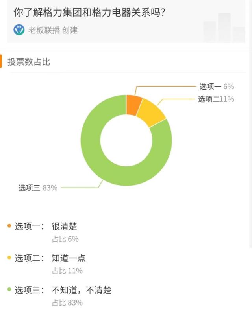Click the green dot beside 选项三 legend
Screen dimensions: 252x313
pyautogui.click(x=9, y=290)
